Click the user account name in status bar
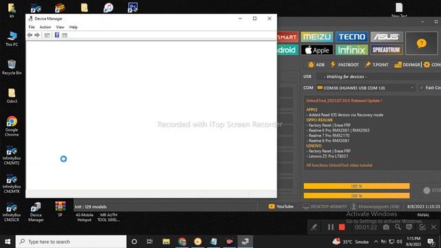This screenshot has height=248, width=441. coord(376,207)
